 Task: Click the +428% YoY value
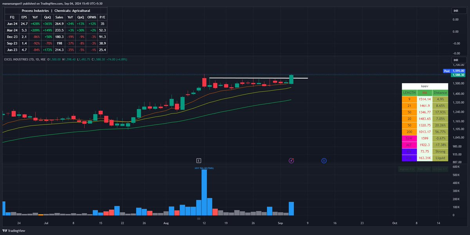tap(36, 23)
